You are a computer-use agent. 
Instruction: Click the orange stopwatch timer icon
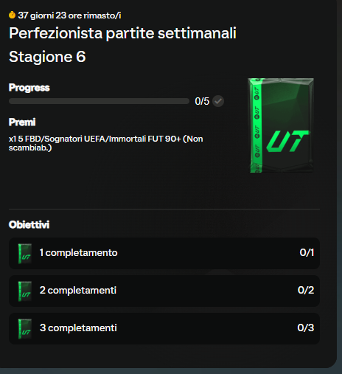[x=12, y=15]
